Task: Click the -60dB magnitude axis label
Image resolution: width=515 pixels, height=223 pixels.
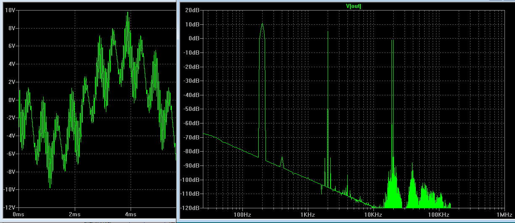Action: pos(192,123)
